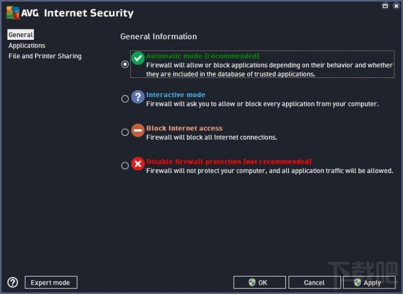Switch to Expert mode
The image size is (403, 294).
click(x=51, y=283)
